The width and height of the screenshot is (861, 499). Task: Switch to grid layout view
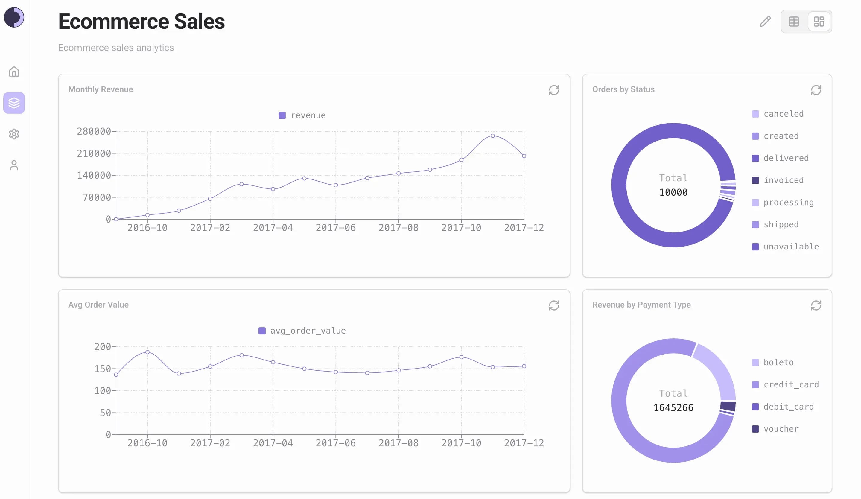point(819,21)
